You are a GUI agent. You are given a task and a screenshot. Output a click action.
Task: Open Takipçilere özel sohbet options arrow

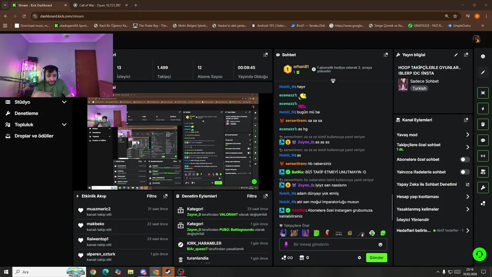[468, 147]
